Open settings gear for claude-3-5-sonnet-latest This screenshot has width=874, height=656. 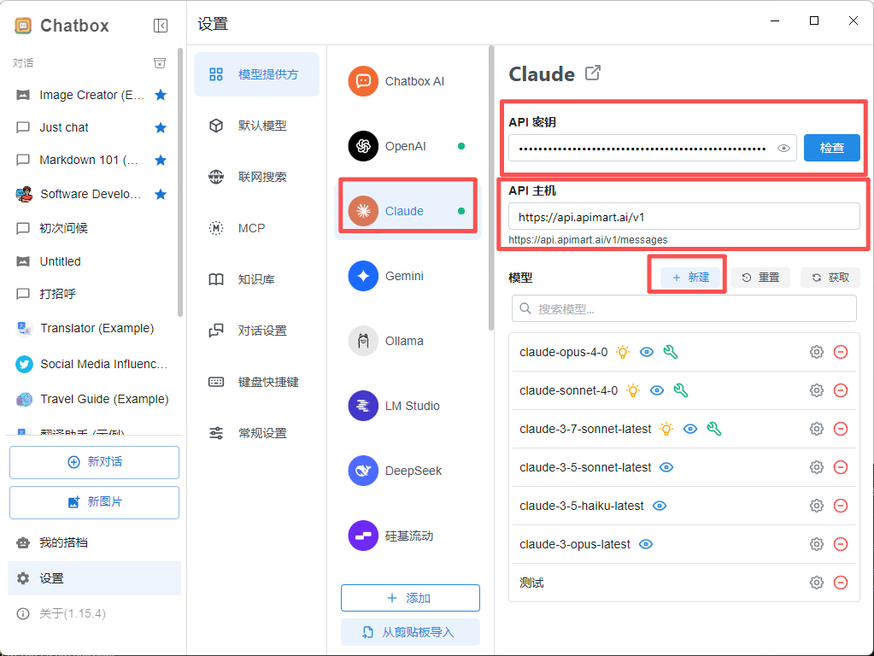point(817,467)
